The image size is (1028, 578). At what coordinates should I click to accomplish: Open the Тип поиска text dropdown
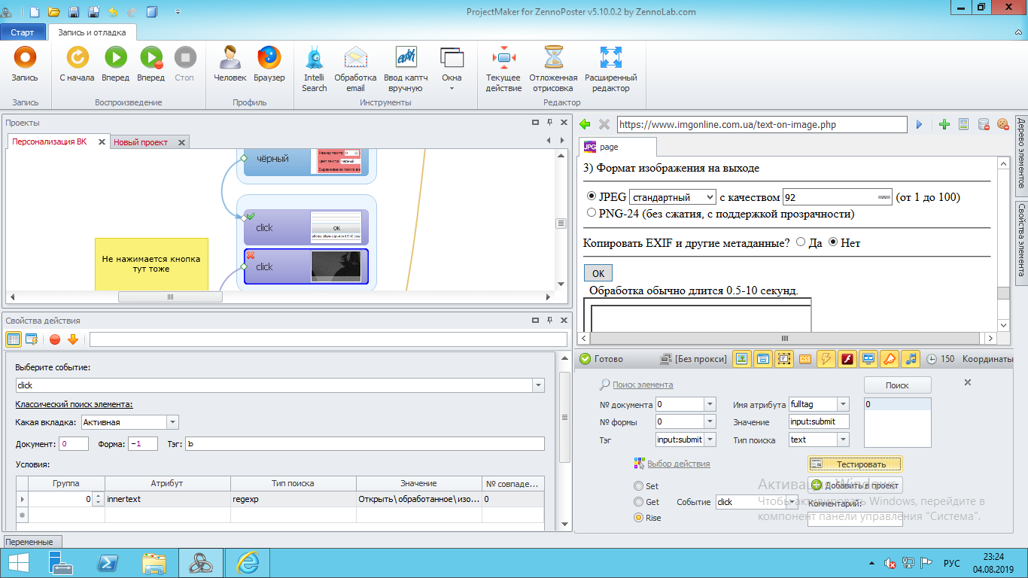point(843,440)
